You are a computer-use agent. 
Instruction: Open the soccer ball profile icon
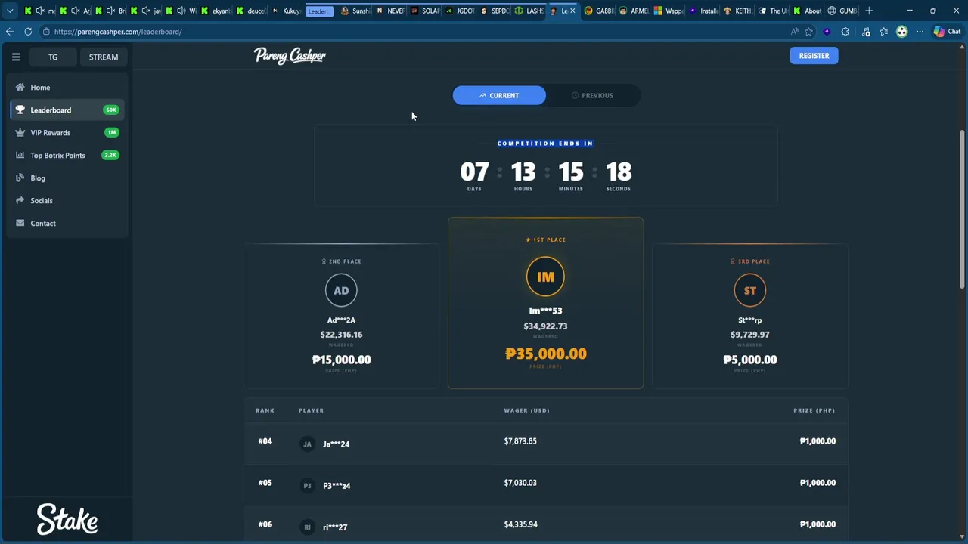pos(901,32)
